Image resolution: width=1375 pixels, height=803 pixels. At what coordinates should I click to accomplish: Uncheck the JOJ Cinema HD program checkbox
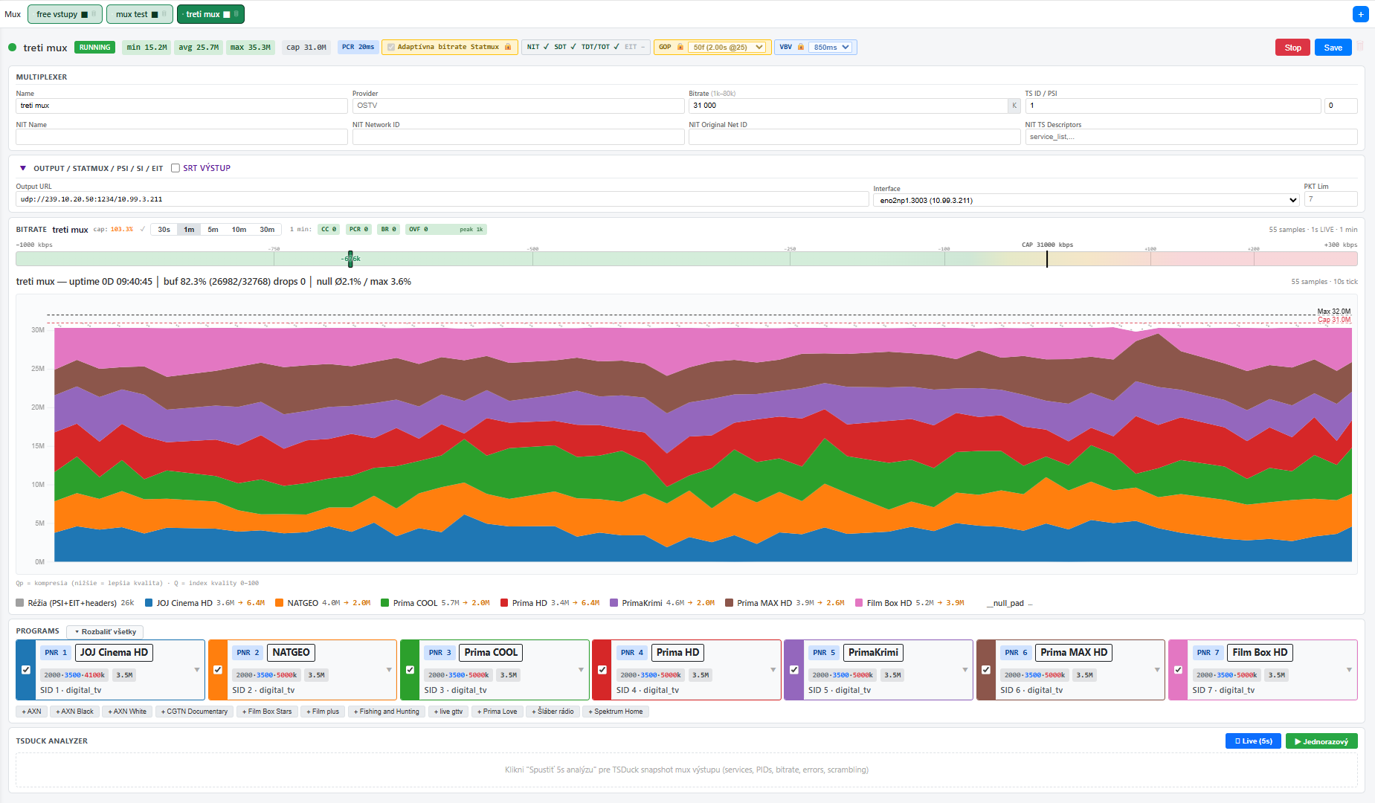(x=26, y=670)
